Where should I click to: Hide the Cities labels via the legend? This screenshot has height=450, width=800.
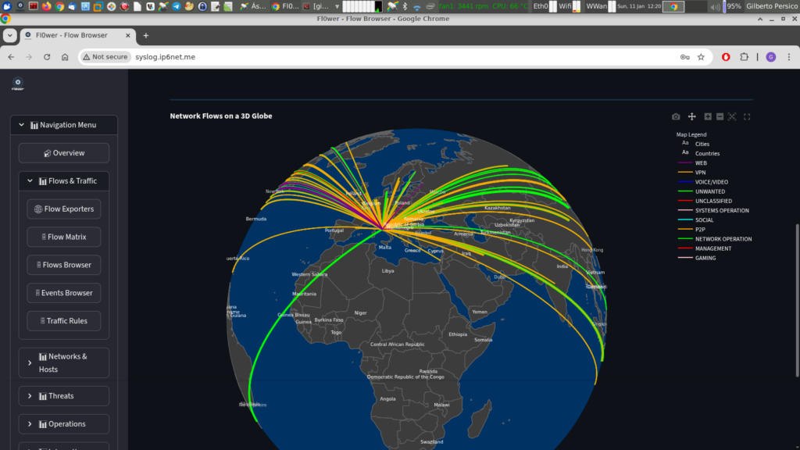pos(702,144)
